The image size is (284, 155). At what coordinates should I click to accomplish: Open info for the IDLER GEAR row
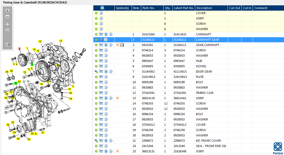pos(111,72)
